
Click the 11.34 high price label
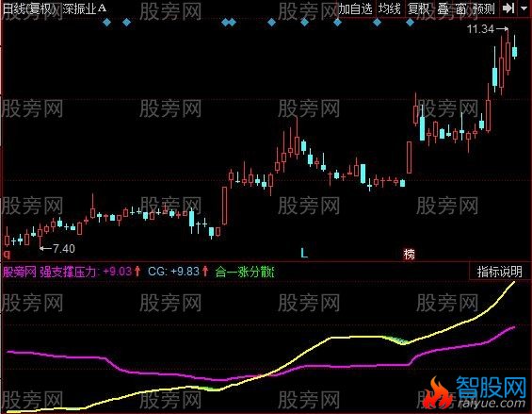pos(480,29)
